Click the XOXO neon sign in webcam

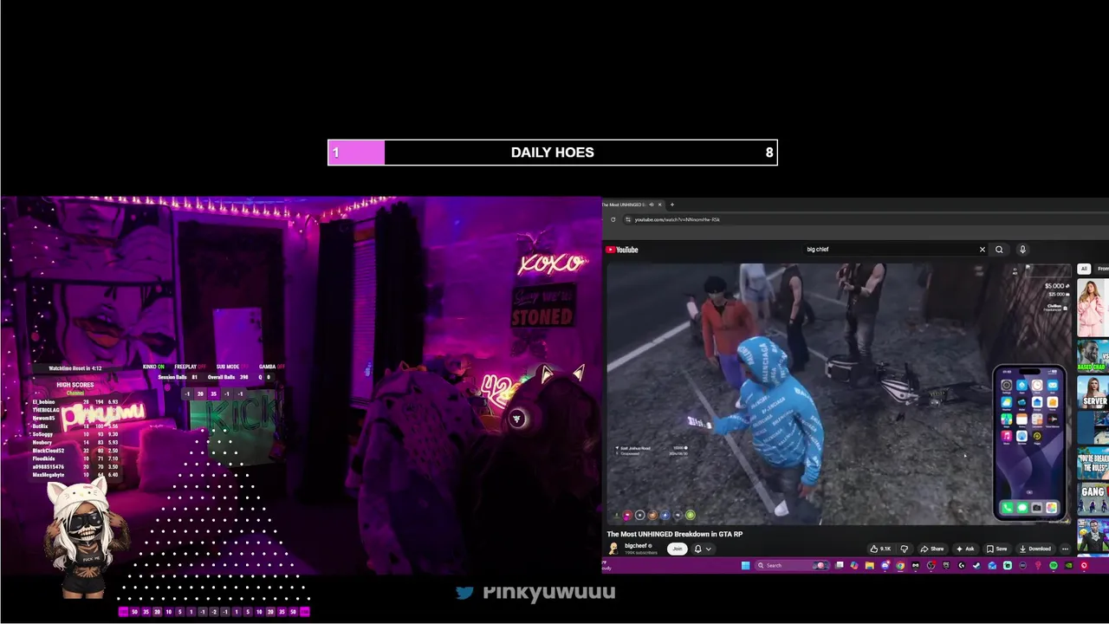click(x=553, y=263)
